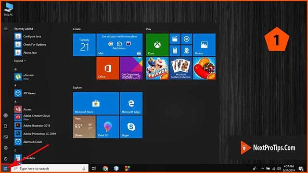The height and width of the screenshot is (173, 308).
Task: Click the Explore group heading
Action: [x=77, y=87]
